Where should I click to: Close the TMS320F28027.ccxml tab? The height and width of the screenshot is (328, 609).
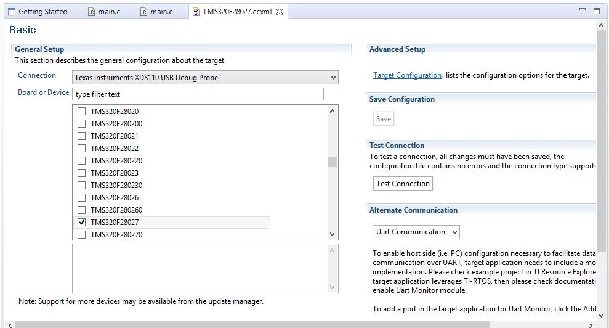click(280, 12)
